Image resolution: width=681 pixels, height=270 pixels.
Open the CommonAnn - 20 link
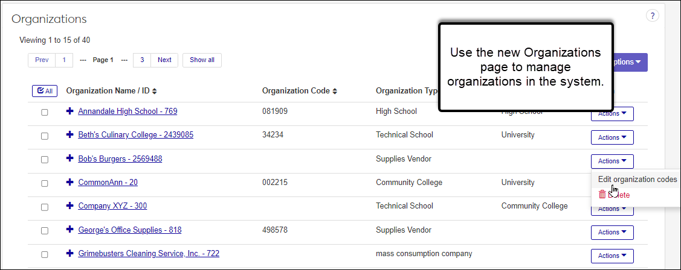pyautogui.click(x=108, y=182)
